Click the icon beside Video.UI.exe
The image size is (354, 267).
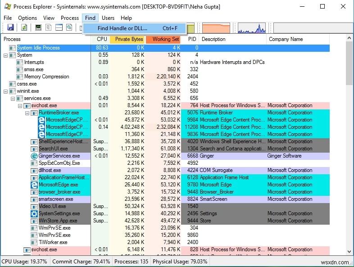(34, 207)
